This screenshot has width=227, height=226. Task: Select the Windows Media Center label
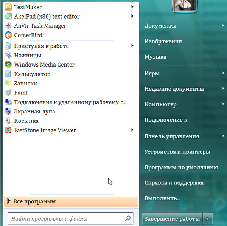point(44,65)
